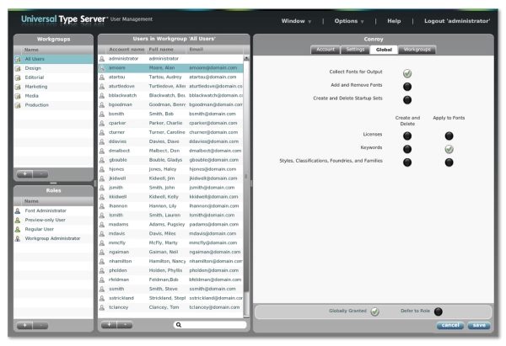The width and height of the screenshot is (506, 346).
Task: Click the search magnifier icon in user search
Action: click(x=179, y=324)
